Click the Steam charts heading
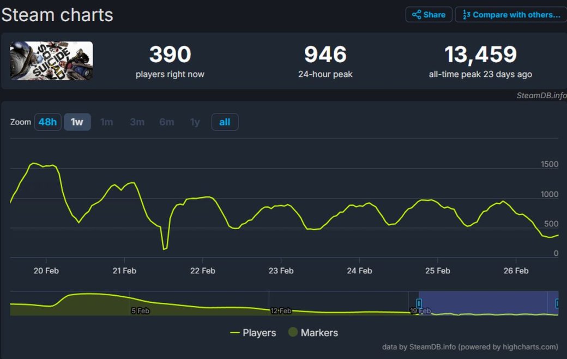The image size is (567, 359). tap(57, 15)
